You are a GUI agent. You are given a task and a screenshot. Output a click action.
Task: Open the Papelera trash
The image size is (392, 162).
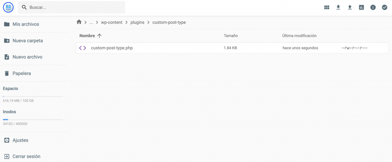click(x=21, y=73)
